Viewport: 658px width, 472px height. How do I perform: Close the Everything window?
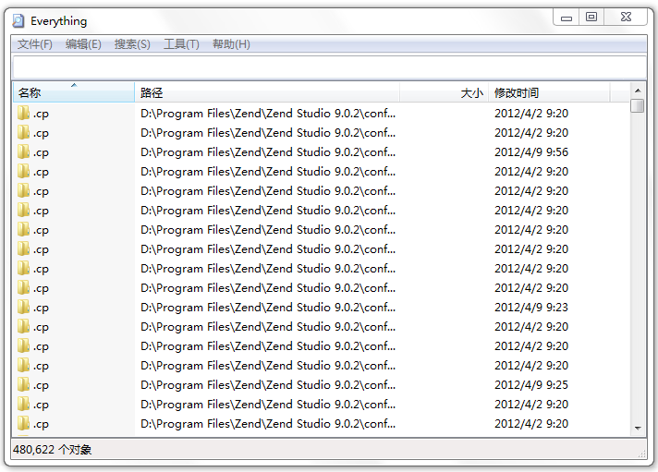(626, 18)
